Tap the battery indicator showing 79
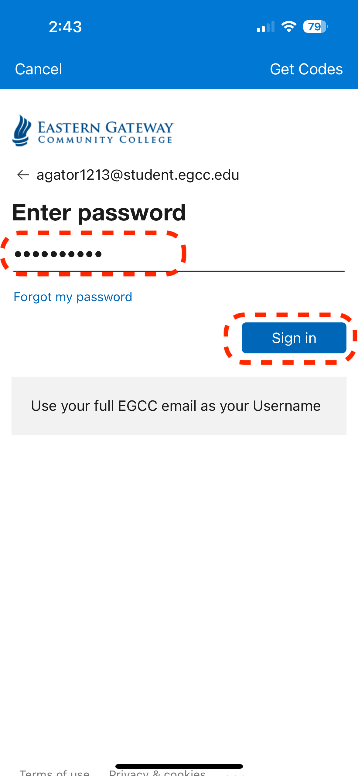This screenshot has height=776, width=358. (315, 27)
